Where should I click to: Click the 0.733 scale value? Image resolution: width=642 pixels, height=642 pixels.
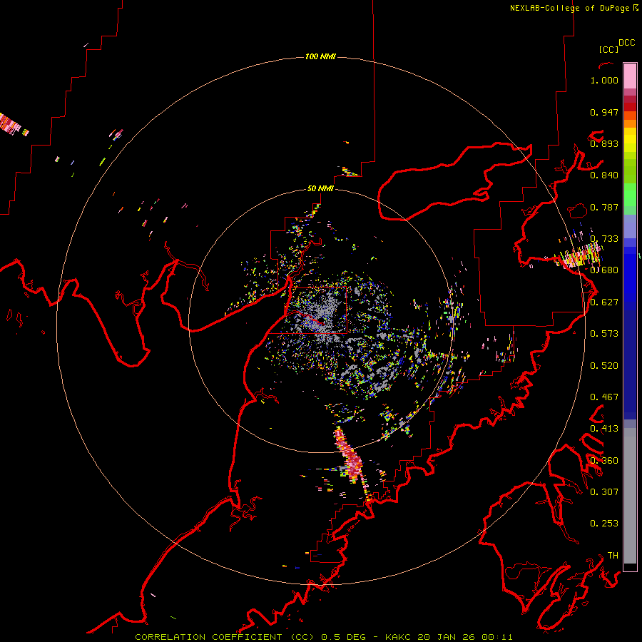(x=604, y=239)
